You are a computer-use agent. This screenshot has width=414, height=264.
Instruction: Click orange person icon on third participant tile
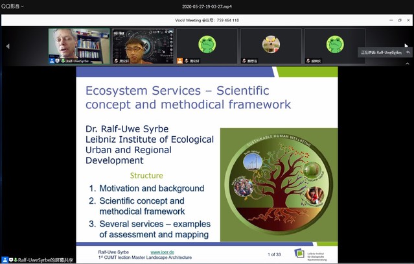tap(180, 61)
